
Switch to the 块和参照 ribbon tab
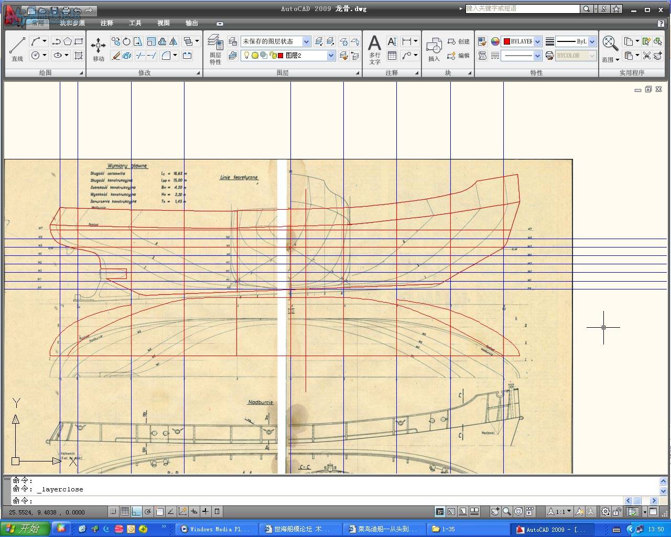tap(72, 23)
